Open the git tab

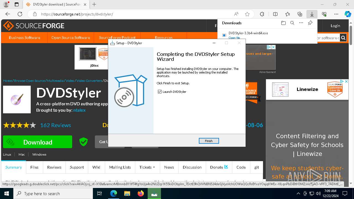pyautogui.click(x=256, y=167)
